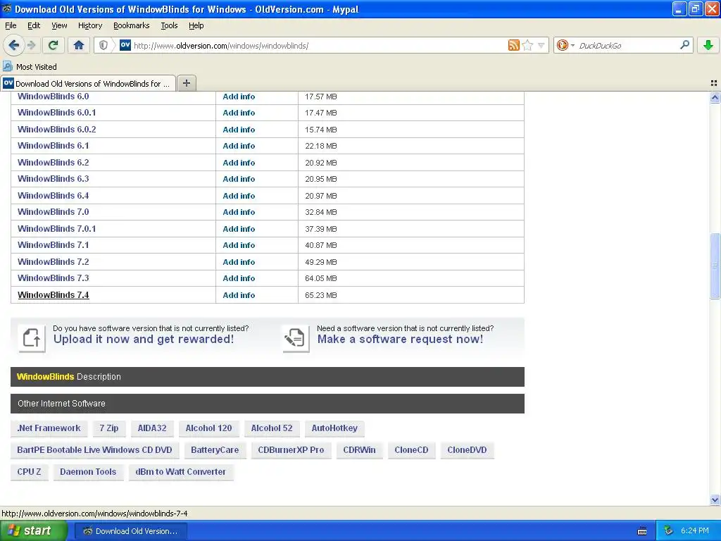This screenshot has width=721, height=541.
Task: Bookmark this page with the star icon
Action: (528, 45)
